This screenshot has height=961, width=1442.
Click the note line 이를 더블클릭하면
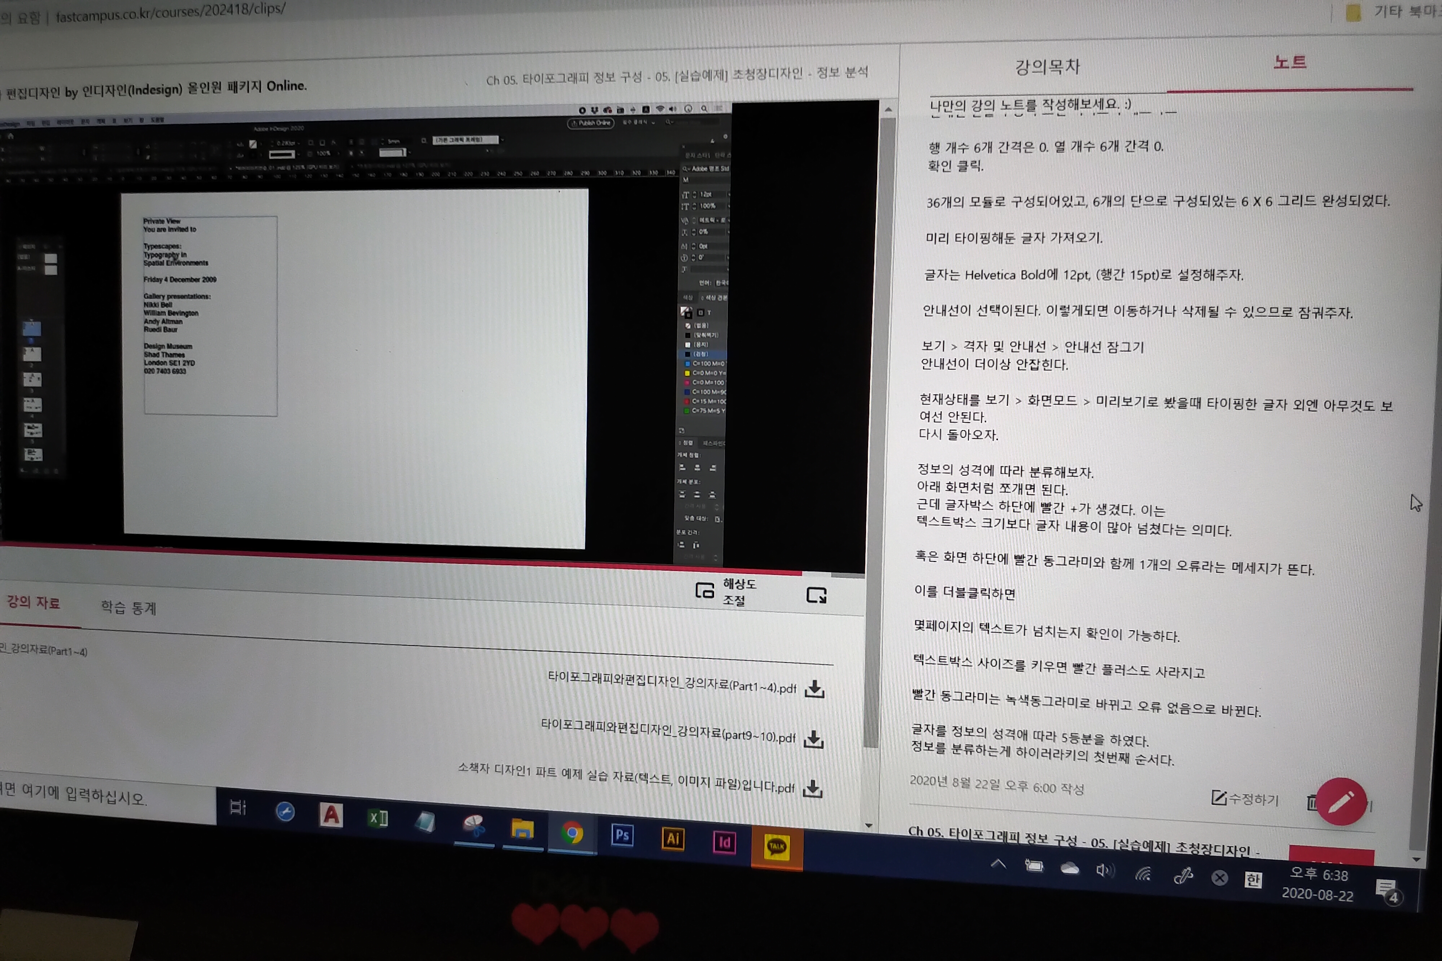[x=964, y=592]
